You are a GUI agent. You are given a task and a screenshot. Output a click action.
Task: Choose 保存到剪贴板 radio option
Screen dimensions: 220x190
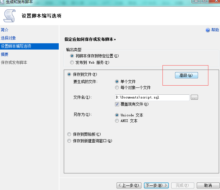point(69,134)
